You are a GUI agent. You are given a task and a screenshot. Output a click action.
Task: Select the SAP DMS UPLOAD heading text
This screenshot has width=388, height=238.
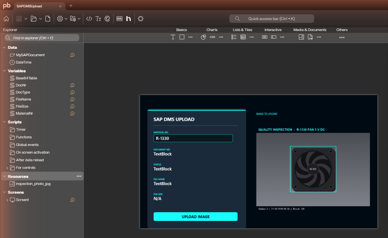[x=174, y=119]
